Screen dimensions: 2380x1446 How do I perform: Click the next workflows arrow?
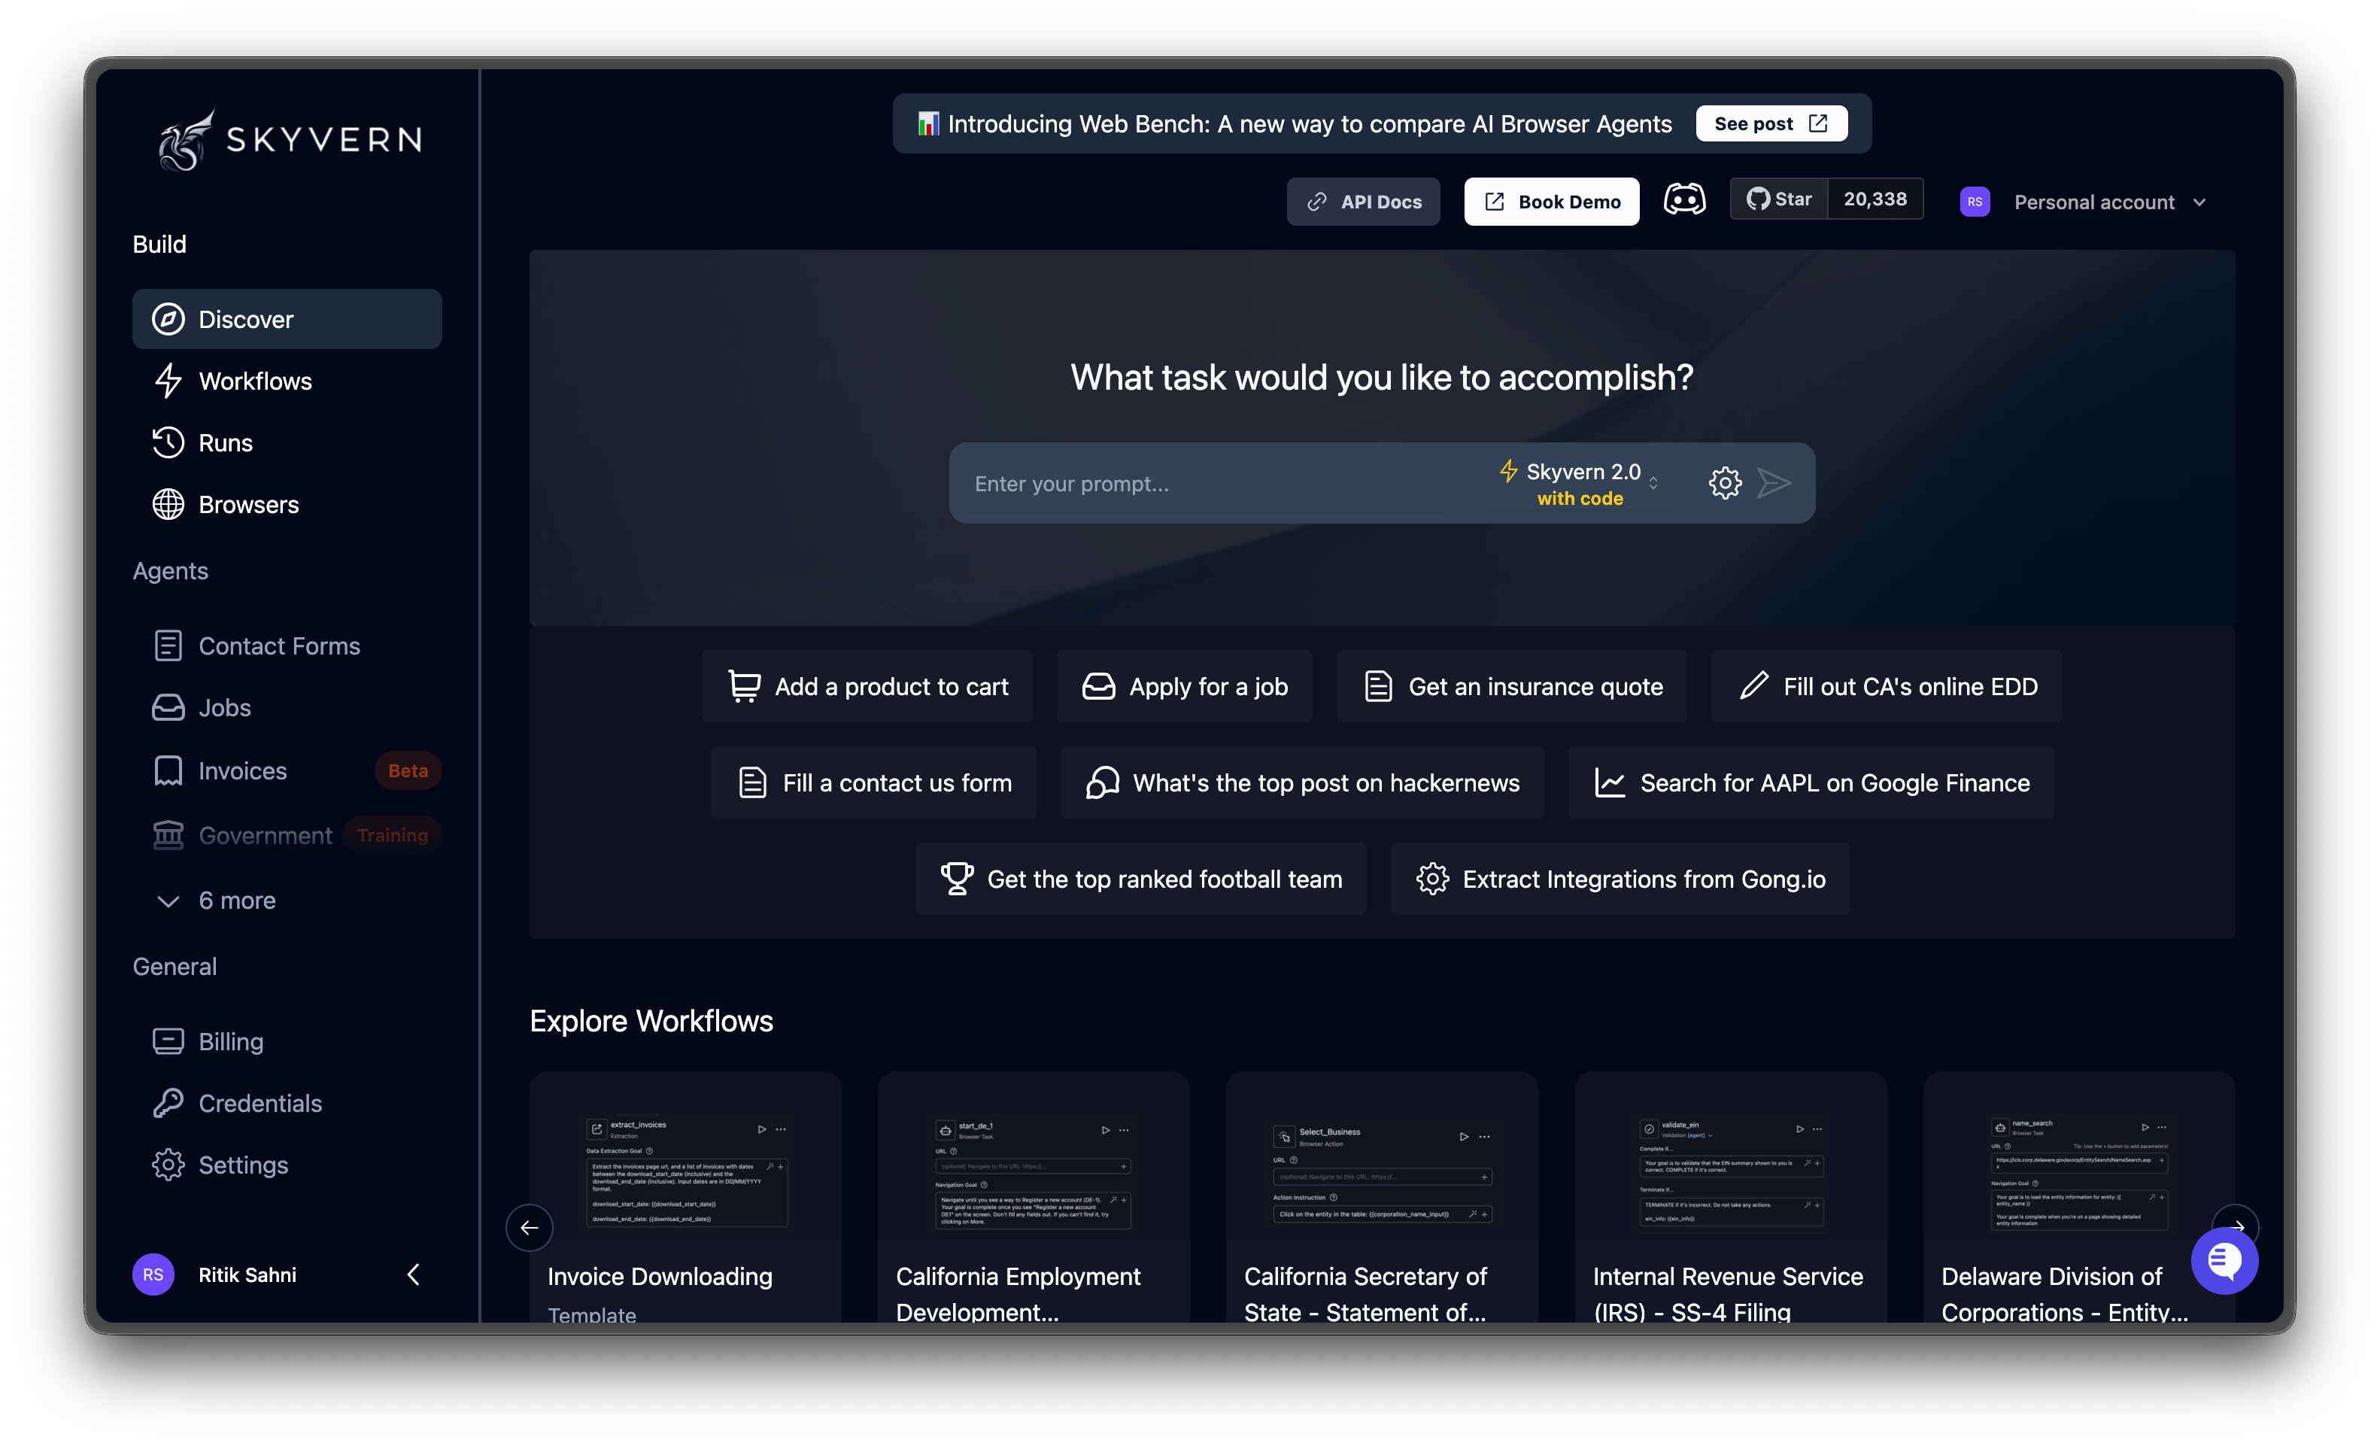(x=2236, y=1221)
